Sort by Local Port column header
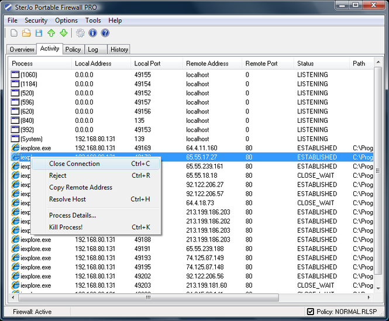Image resolution: width=389 pixels, height=321 pixels. click(x=157, y=64)
